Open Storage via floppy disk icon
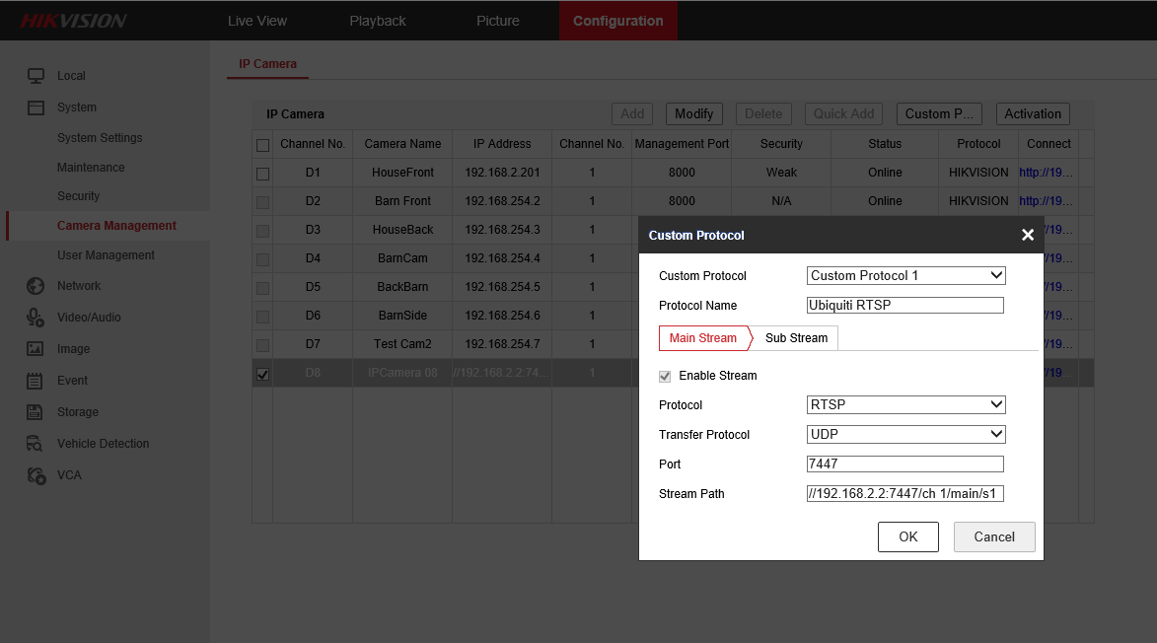The width and height of the screenshot is (1157, 643). [x=36, y=412]
